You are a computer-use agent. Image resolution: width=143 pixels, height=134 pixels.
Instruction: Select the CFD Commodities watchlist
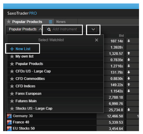[55, 79]
